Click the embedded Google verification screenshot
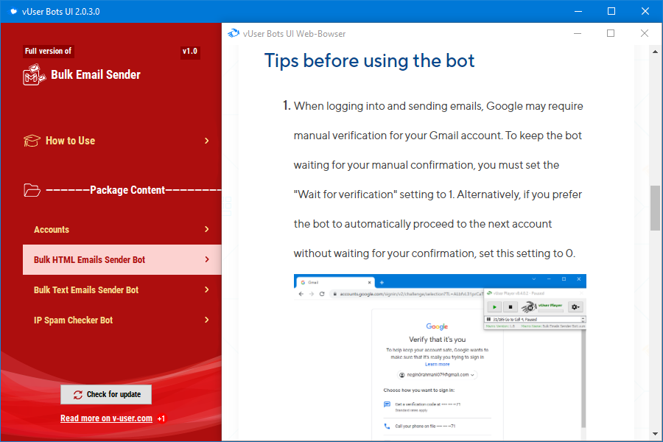 click(440, 357)
